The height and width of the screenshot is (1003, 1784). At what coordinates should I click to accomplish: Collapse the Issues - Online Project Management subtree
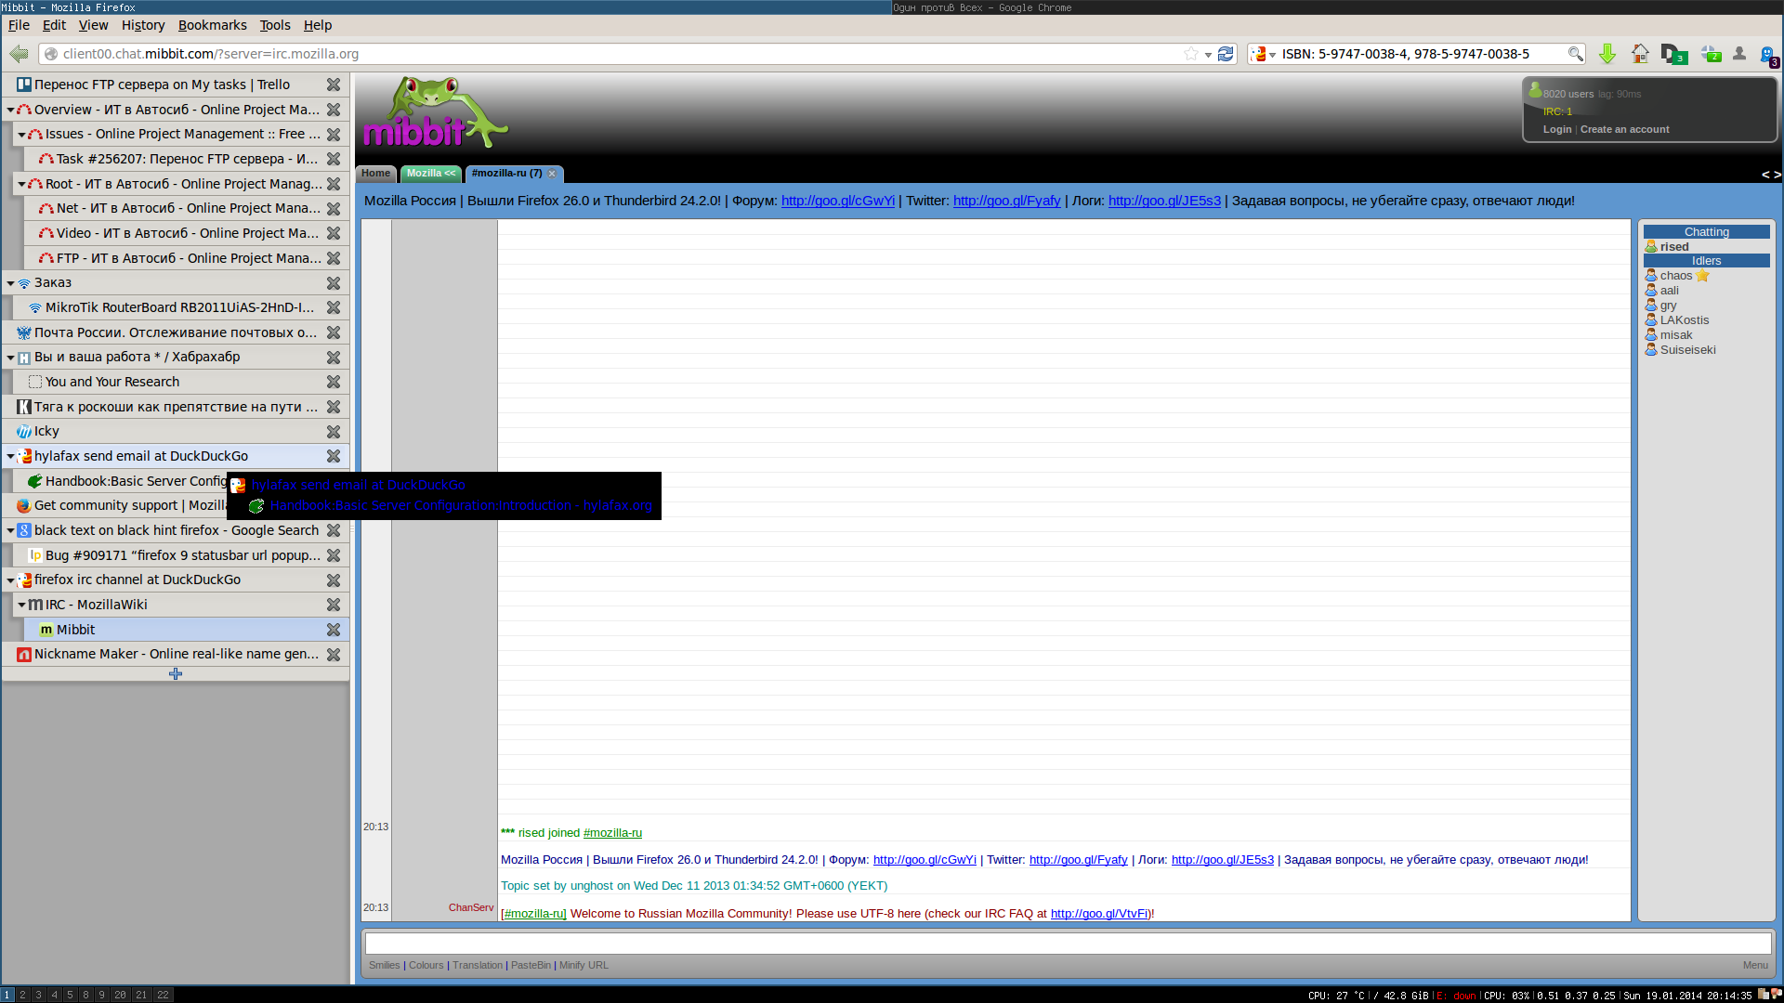21,135
